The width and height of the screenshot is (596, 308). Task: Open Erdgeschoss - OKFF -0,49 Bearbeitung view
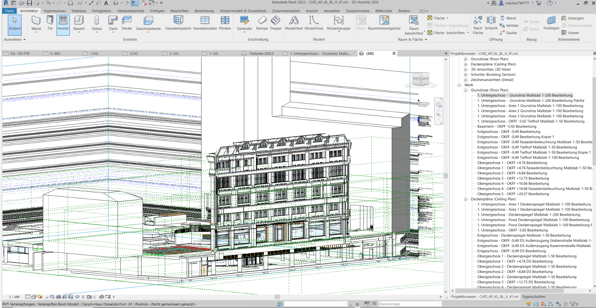[509, 132]
